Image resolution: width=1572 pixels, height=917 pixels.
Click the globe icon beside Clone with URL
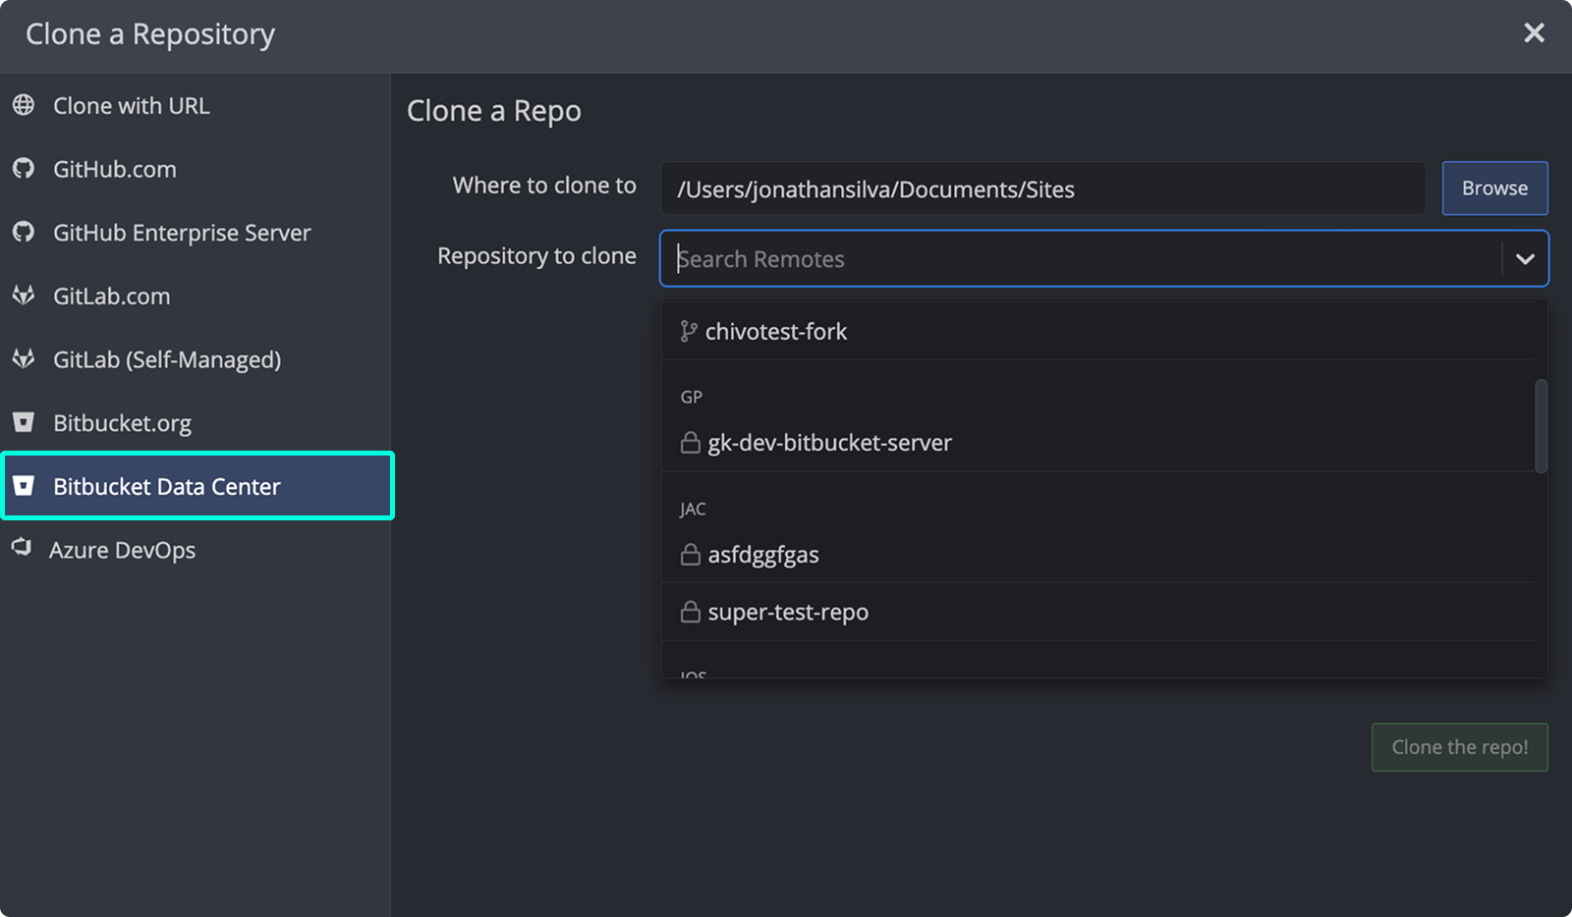(24, 105)
